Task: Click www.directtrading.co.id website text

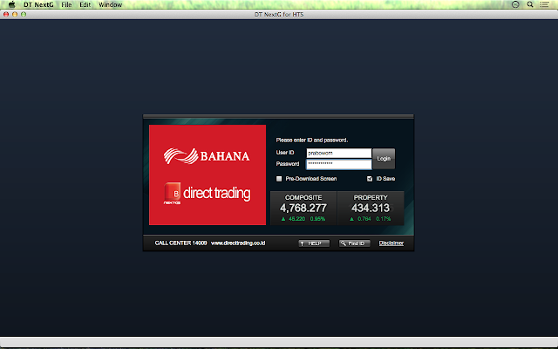Action: coord(238,243)
